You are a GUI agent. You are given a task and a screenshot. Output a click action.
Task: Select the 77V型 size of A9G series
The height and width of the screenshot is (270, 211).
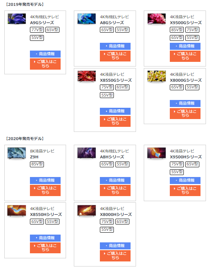point(37,30)
